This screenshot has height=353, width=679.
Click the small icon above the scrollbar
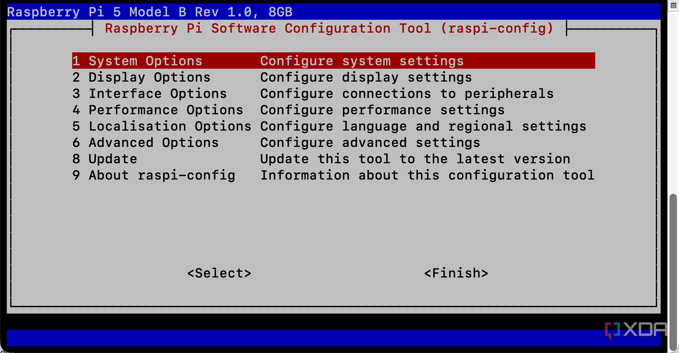pyautogui.click(x=673, y=5)
